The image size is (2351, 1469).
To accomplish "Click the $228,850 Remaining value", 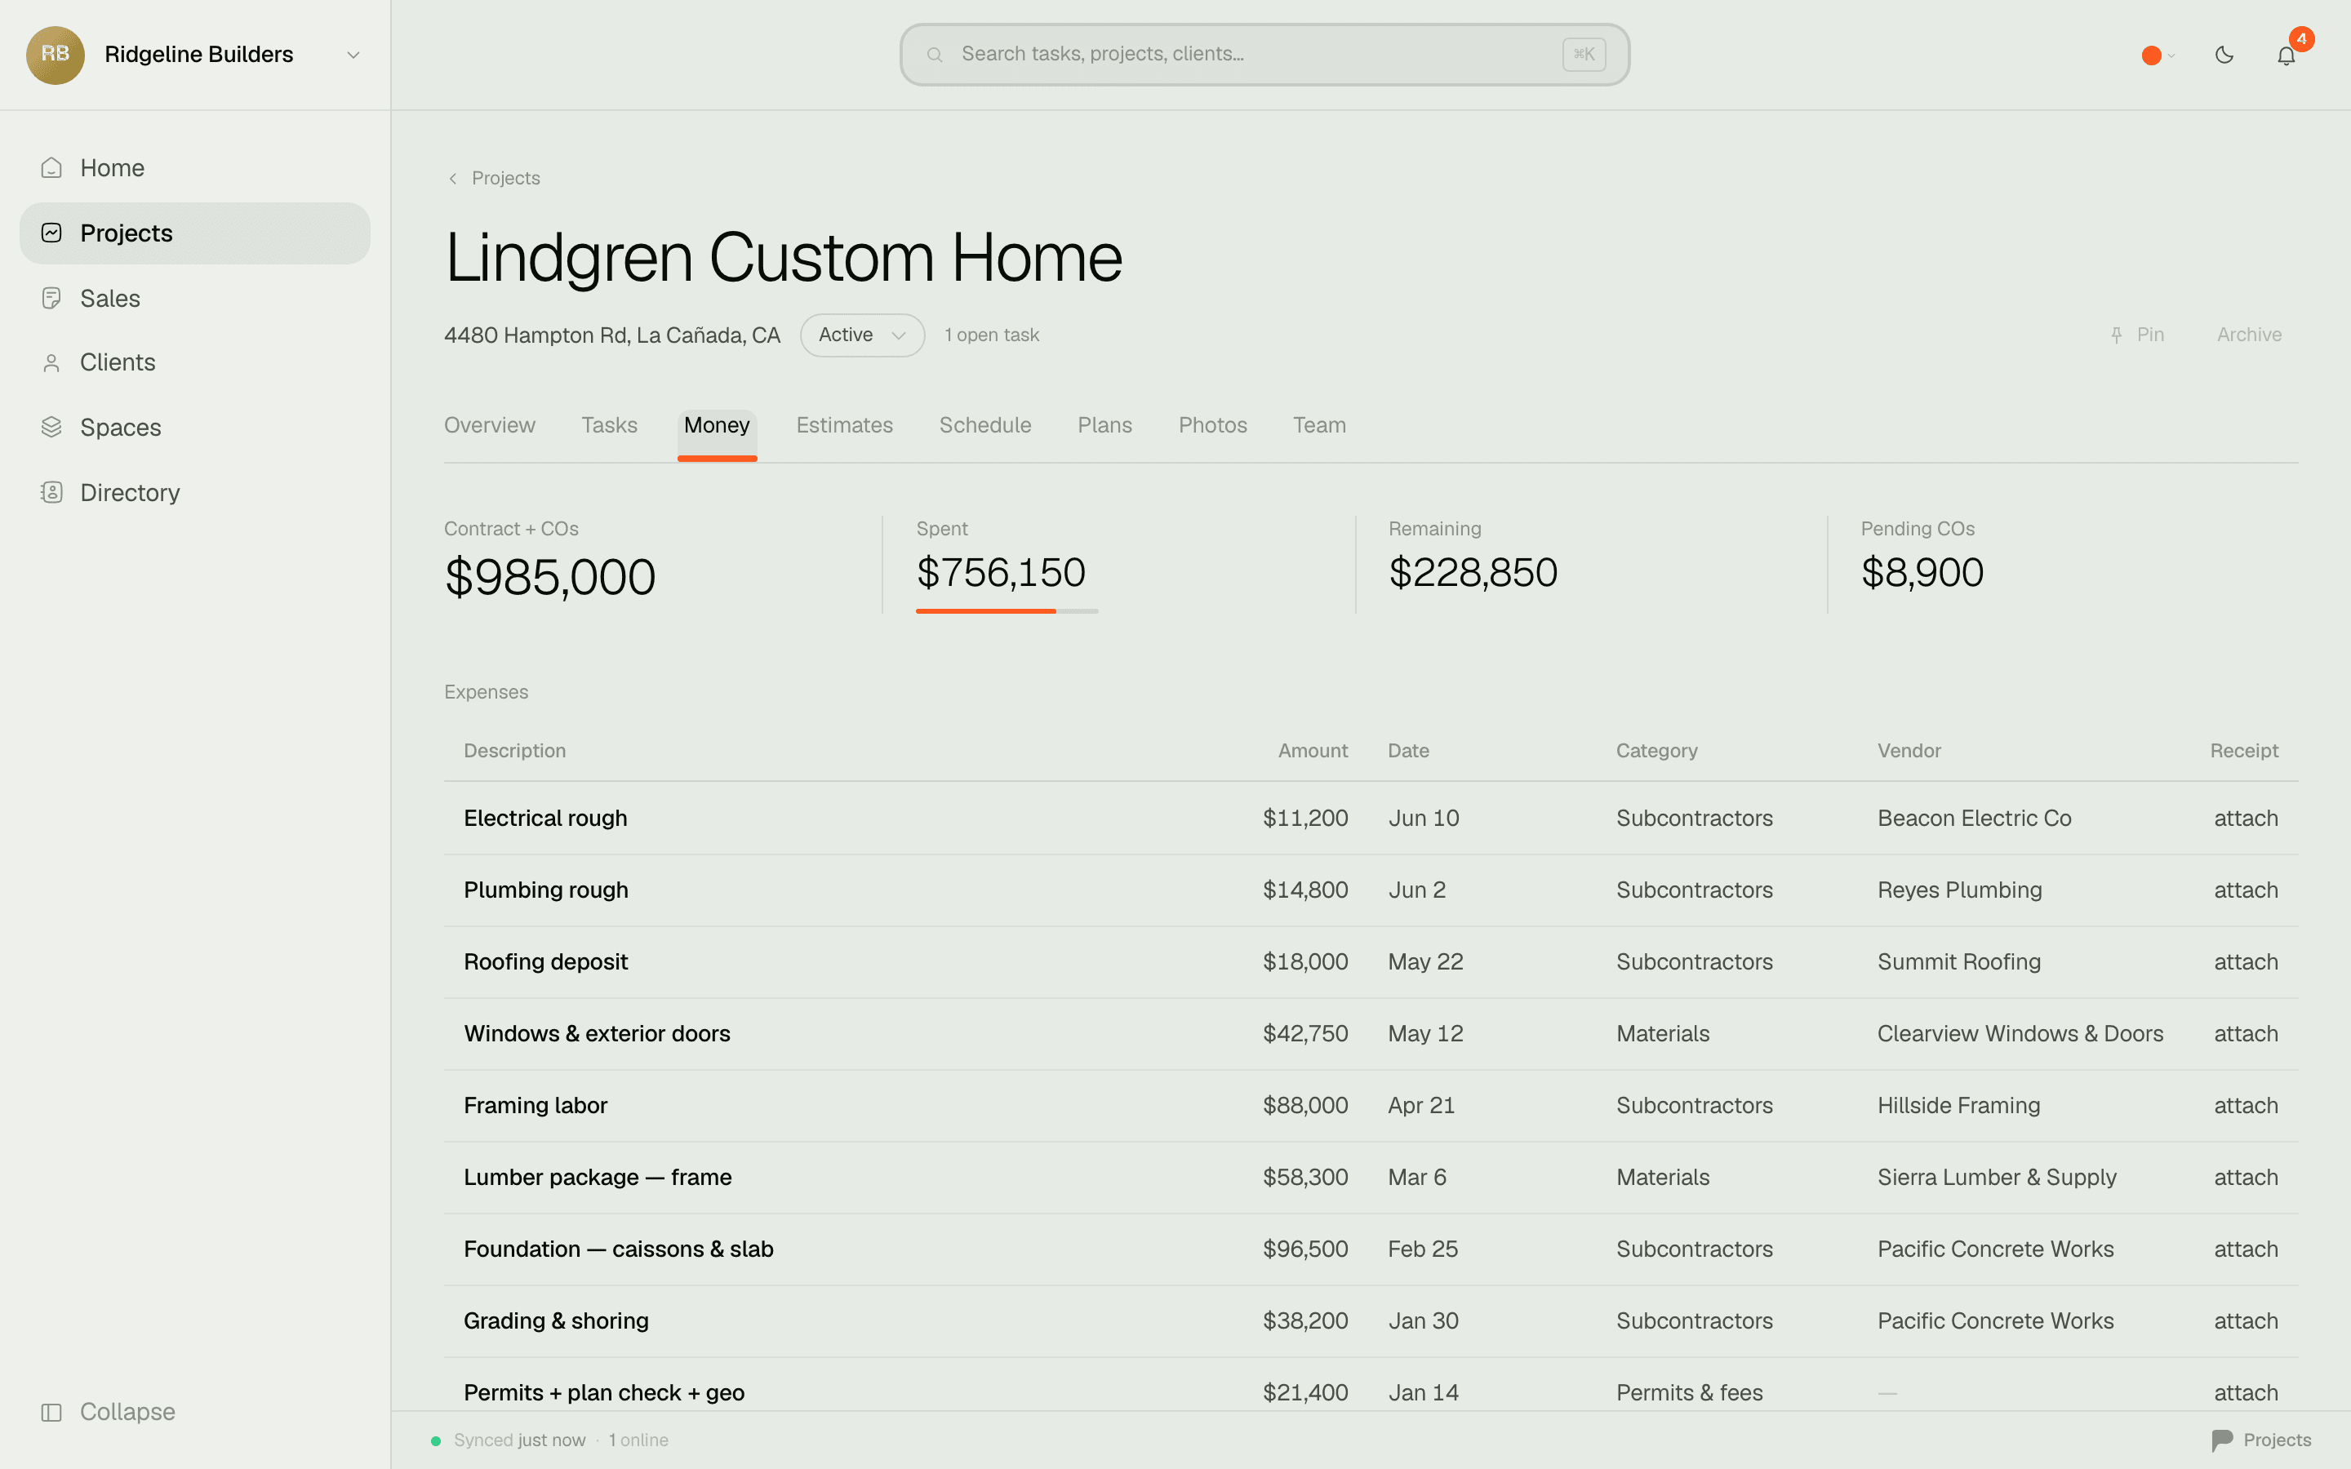I will (1473, 573).
